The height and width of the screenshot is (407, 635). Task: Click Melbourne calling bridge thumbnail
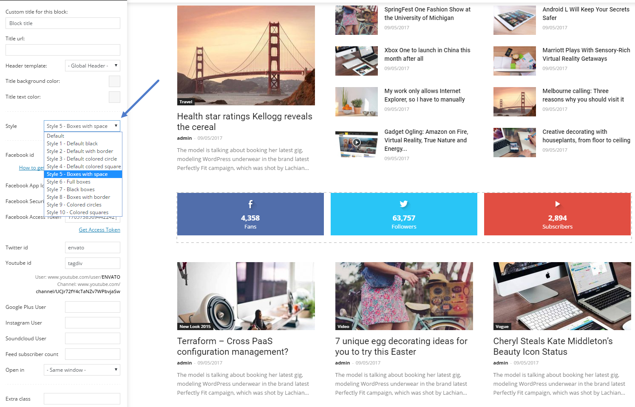pos(515,102)
